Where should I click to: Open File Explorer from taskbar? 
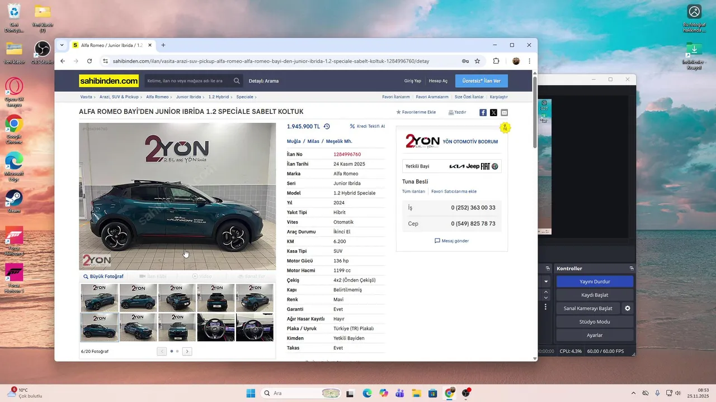tap(416, 393)
